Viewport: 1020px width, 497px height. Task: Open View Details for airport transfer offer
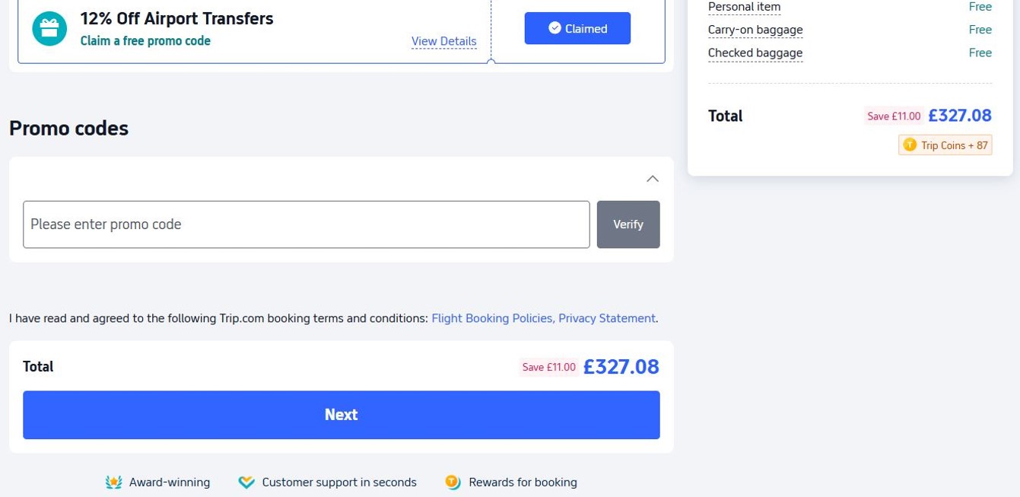tap(443, 41)
